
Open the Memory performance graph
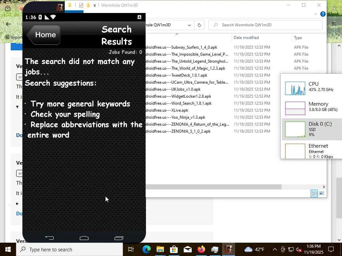click(295, 108)
